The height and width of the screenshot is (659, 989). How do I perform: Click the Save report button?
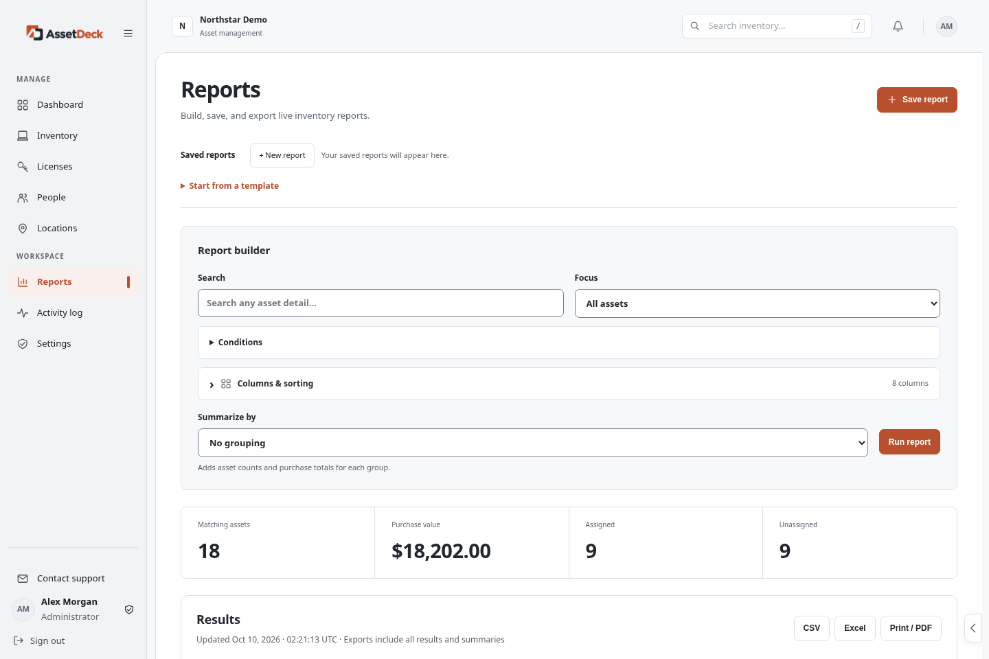[x=917, y=100]
